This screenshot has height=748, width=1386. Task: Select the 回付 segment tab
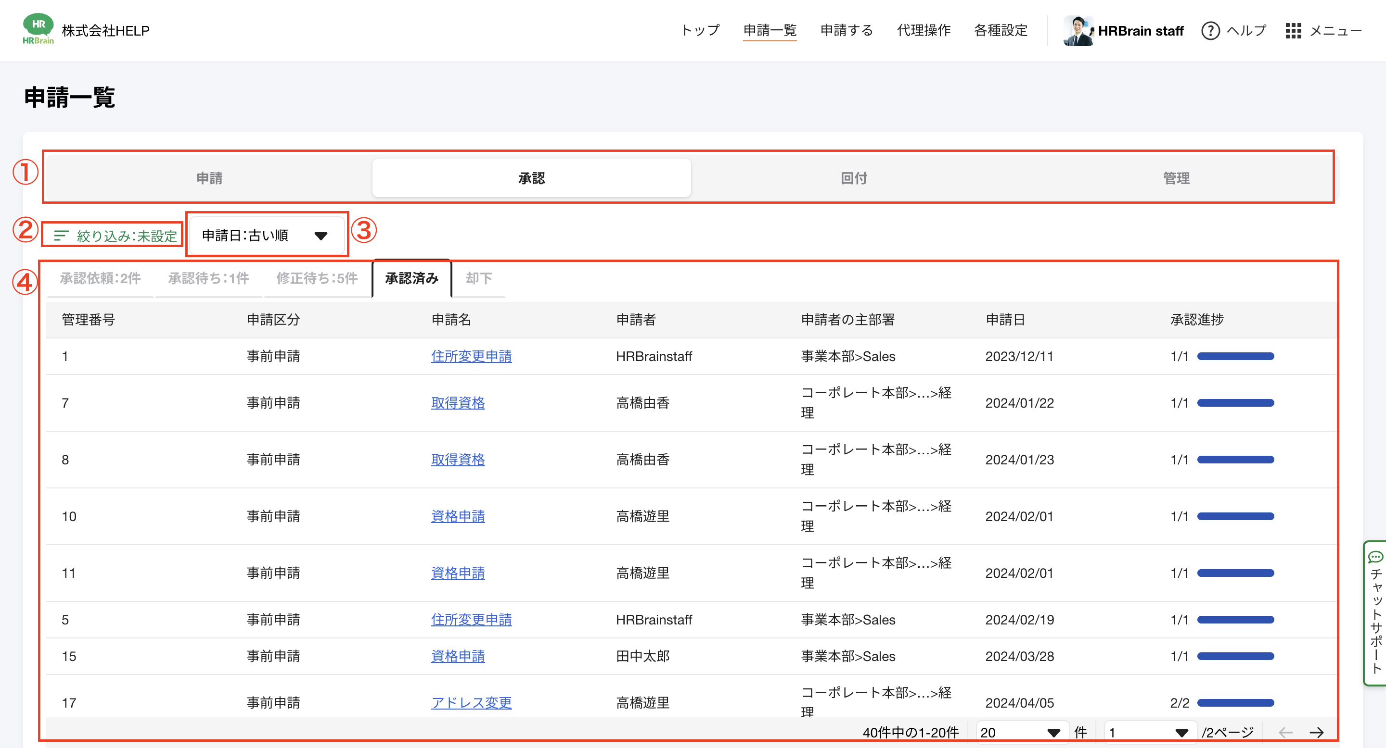click(x=854, y=178)
